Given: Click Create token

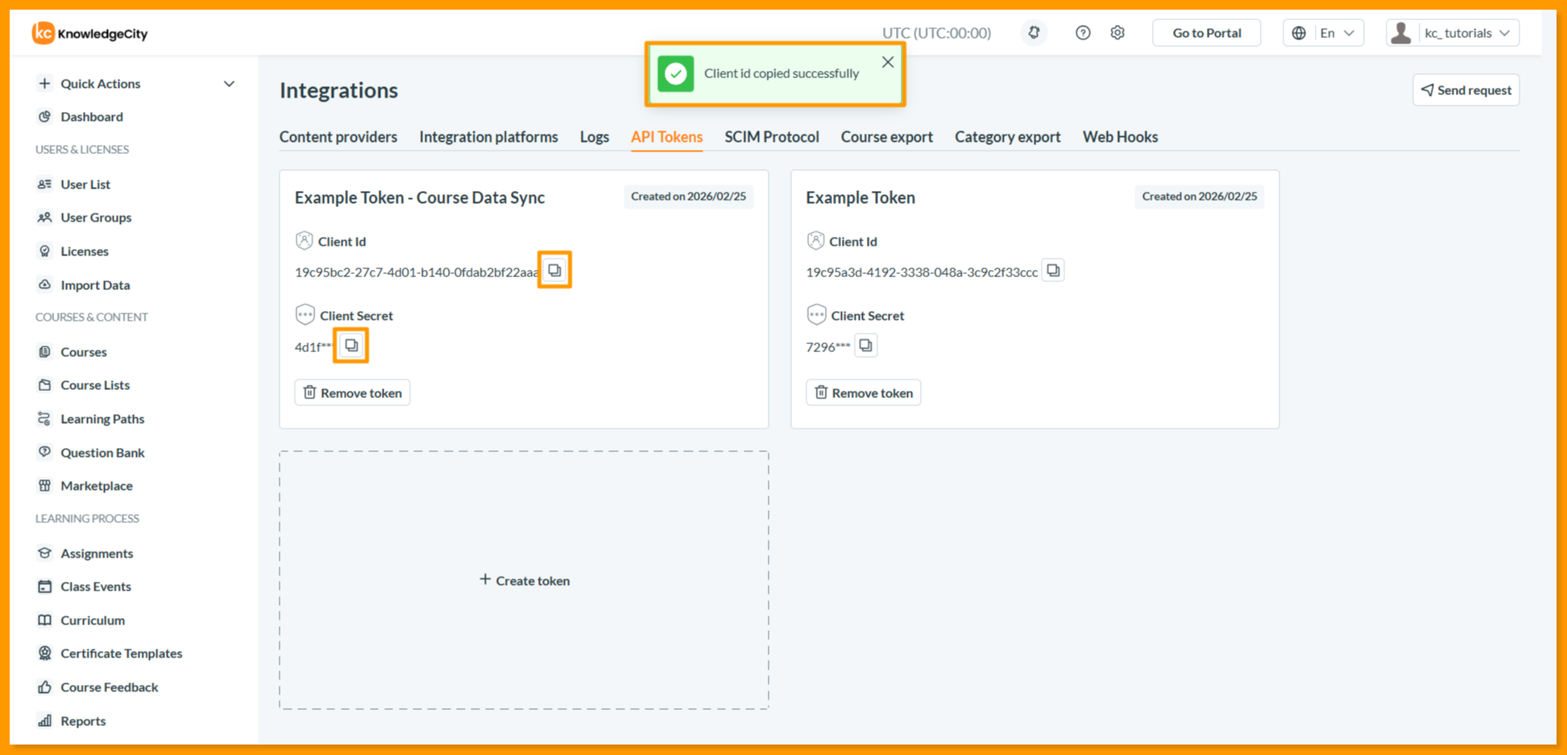Looking at the screenshot, I should tap(524, 580).
